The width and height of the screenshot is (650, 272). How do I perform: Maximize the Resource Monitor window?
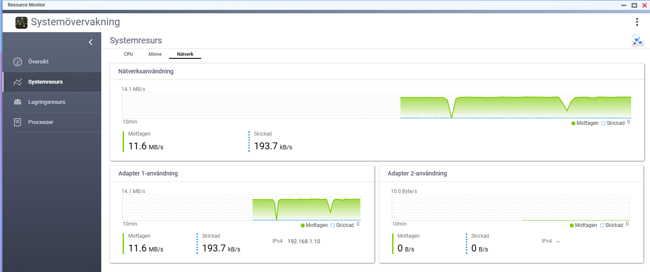634,5
